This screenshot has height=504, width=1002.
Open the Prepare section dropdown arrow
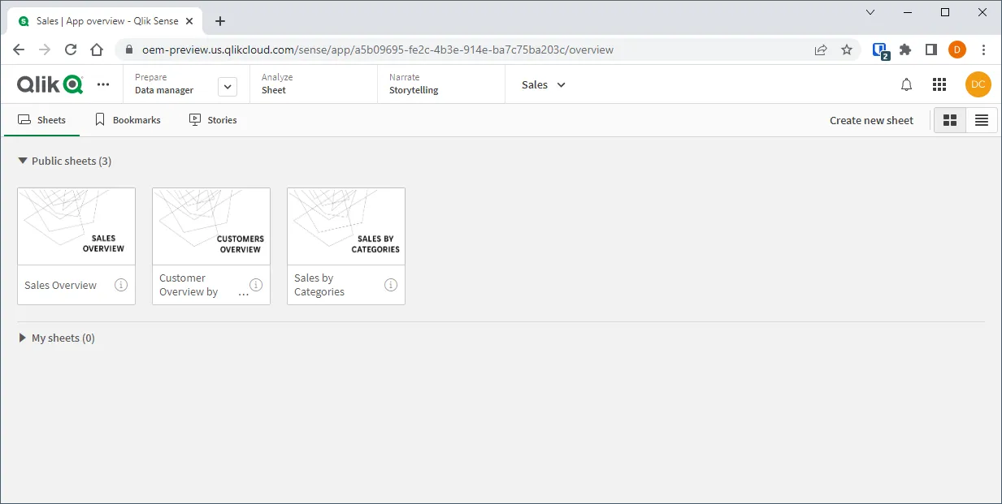tap(228, 84)
